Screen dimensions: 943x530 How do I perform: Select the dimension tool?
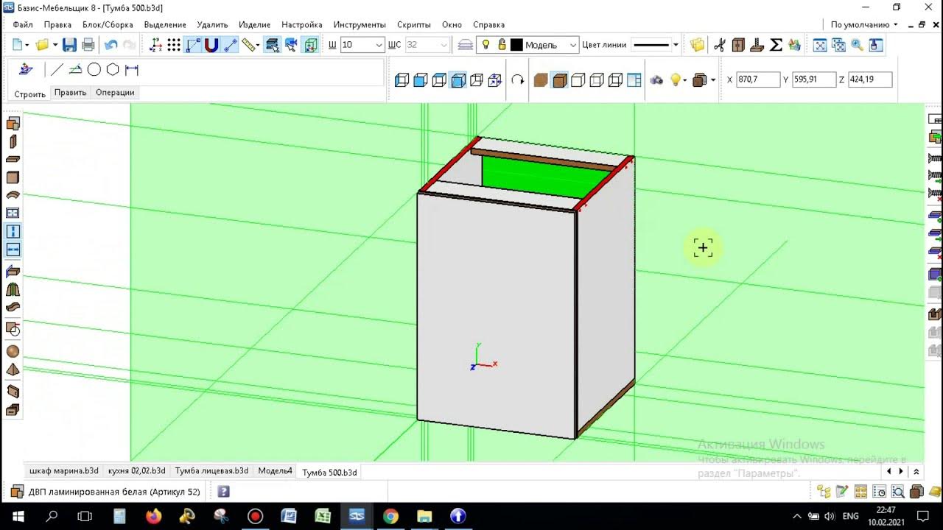[132, 70]
